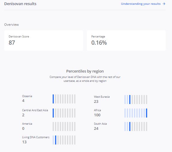
Task: Click the Percentiles by region heading
Action: (85, 71)
